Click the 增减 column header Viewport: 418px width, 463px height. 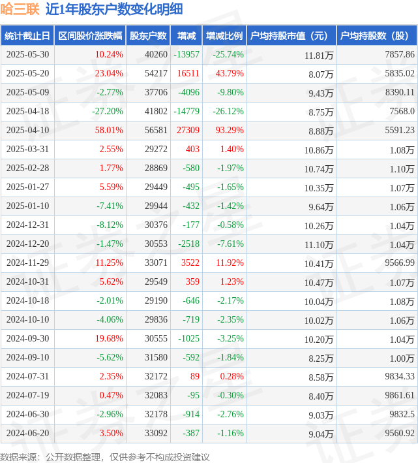(x=187, y=36)
